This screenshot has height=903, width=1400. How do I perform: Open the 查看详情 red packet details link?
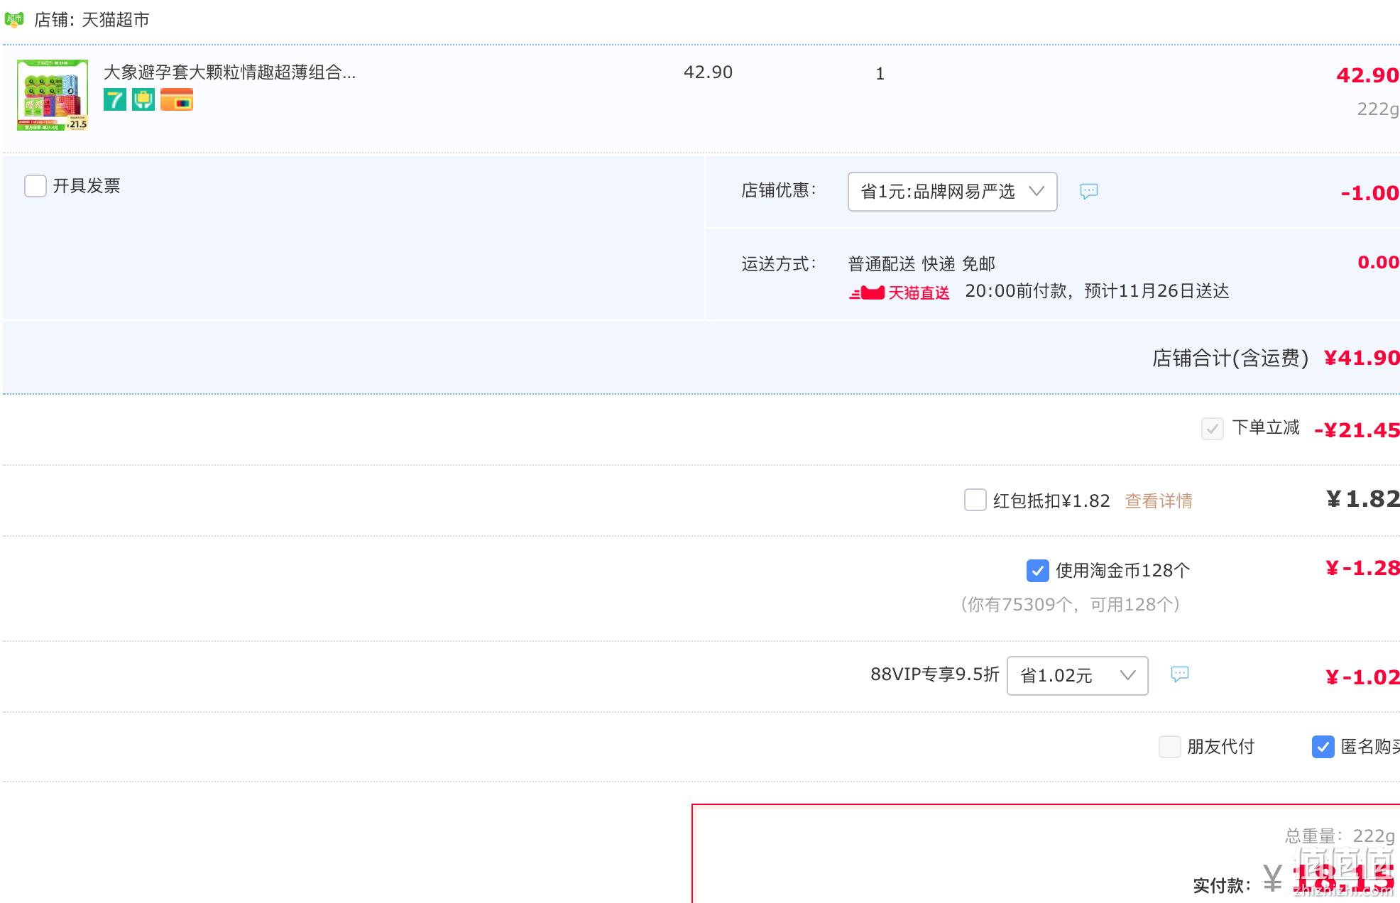point(1159,501)
